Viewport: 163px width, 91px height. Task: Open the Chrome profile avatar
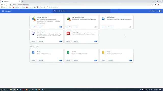158,5
